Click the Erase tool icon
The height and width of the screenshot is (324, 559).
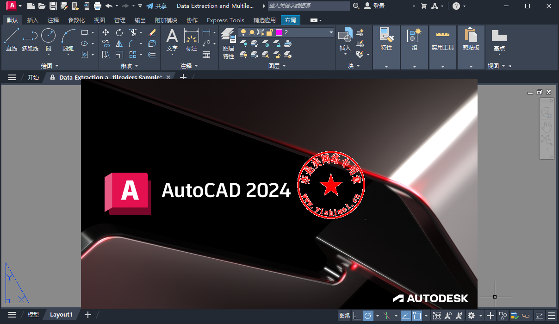tap(152, 32)
